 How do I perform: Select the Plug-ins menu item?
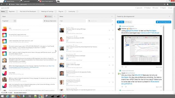[x=61, y=11]
